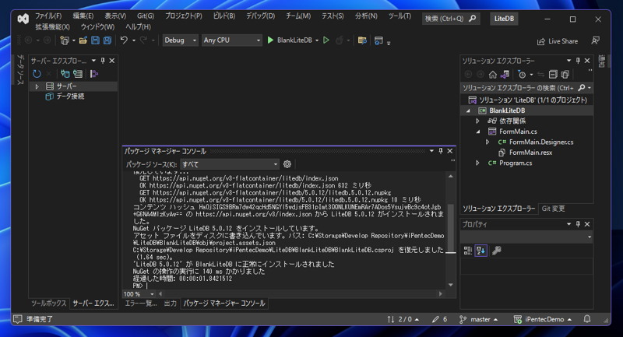623x337 pixels.
Task: Click the New Project toolbar icon
Action: click(x=64, y=40)
